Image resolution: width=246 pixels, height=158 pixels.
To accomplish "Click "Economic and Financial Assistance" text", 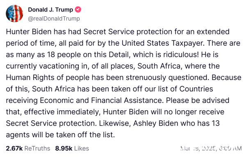I will pyautogui.click(x=102, y=100).
